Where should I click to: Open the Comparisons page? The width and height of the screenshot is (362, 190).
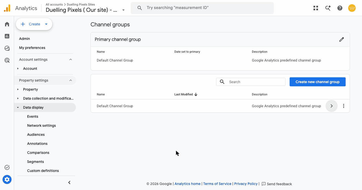(x=38, y=153)
